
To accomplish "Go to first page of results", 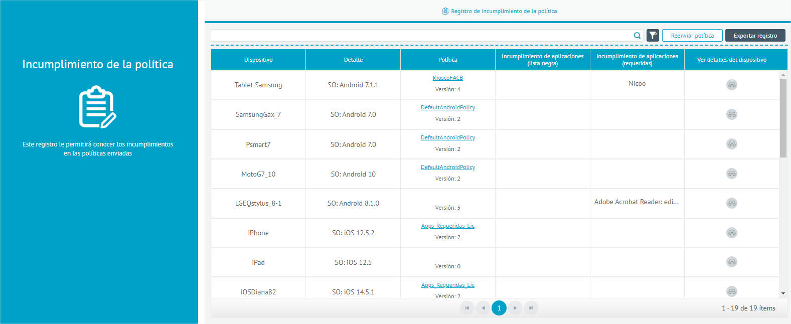I will [x=467, y=308].
